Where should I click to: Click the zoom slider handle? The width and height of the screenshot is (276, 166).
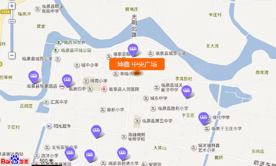[x=12, y=21]
